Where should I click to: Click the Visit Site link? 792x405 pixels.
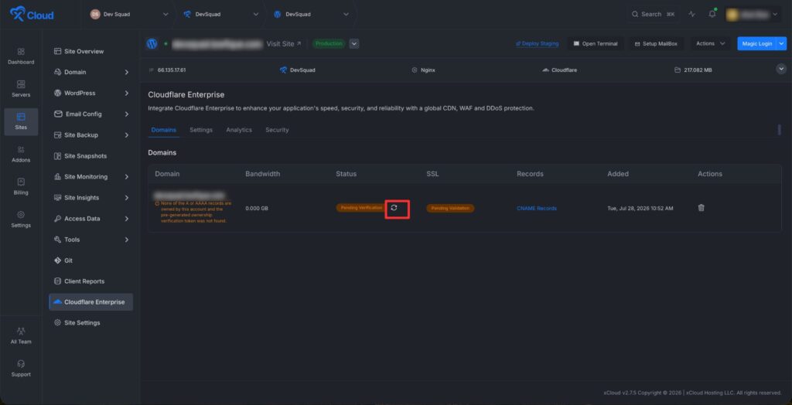coord(284,44)
